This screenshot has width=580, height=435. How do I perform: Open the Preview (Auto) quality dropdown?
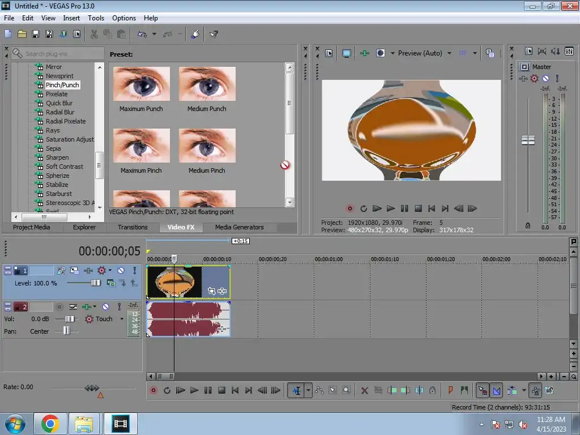click(449, 53)
